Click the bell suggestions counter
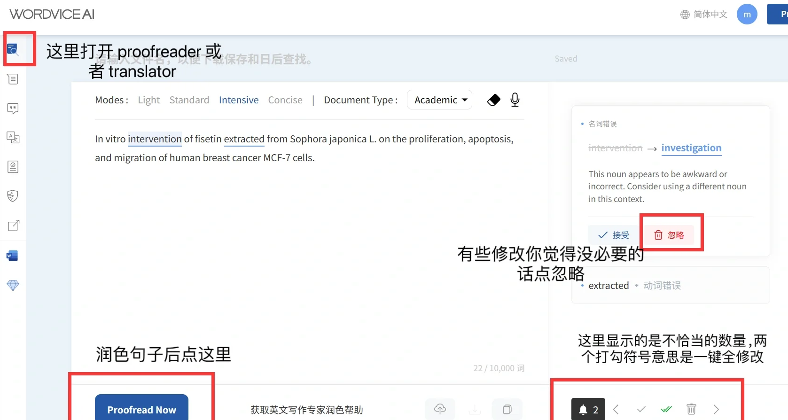The width and height of the screenshot is (788, 420). 588,409
